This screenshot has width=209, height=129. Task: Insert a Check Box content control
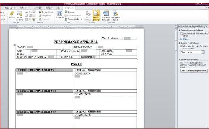30,19
